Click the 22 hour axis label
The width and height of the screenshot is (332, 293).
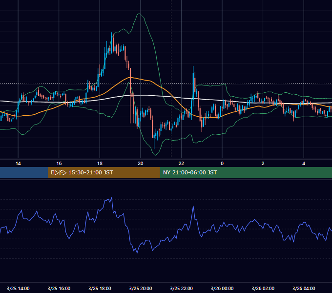[181, 164]
